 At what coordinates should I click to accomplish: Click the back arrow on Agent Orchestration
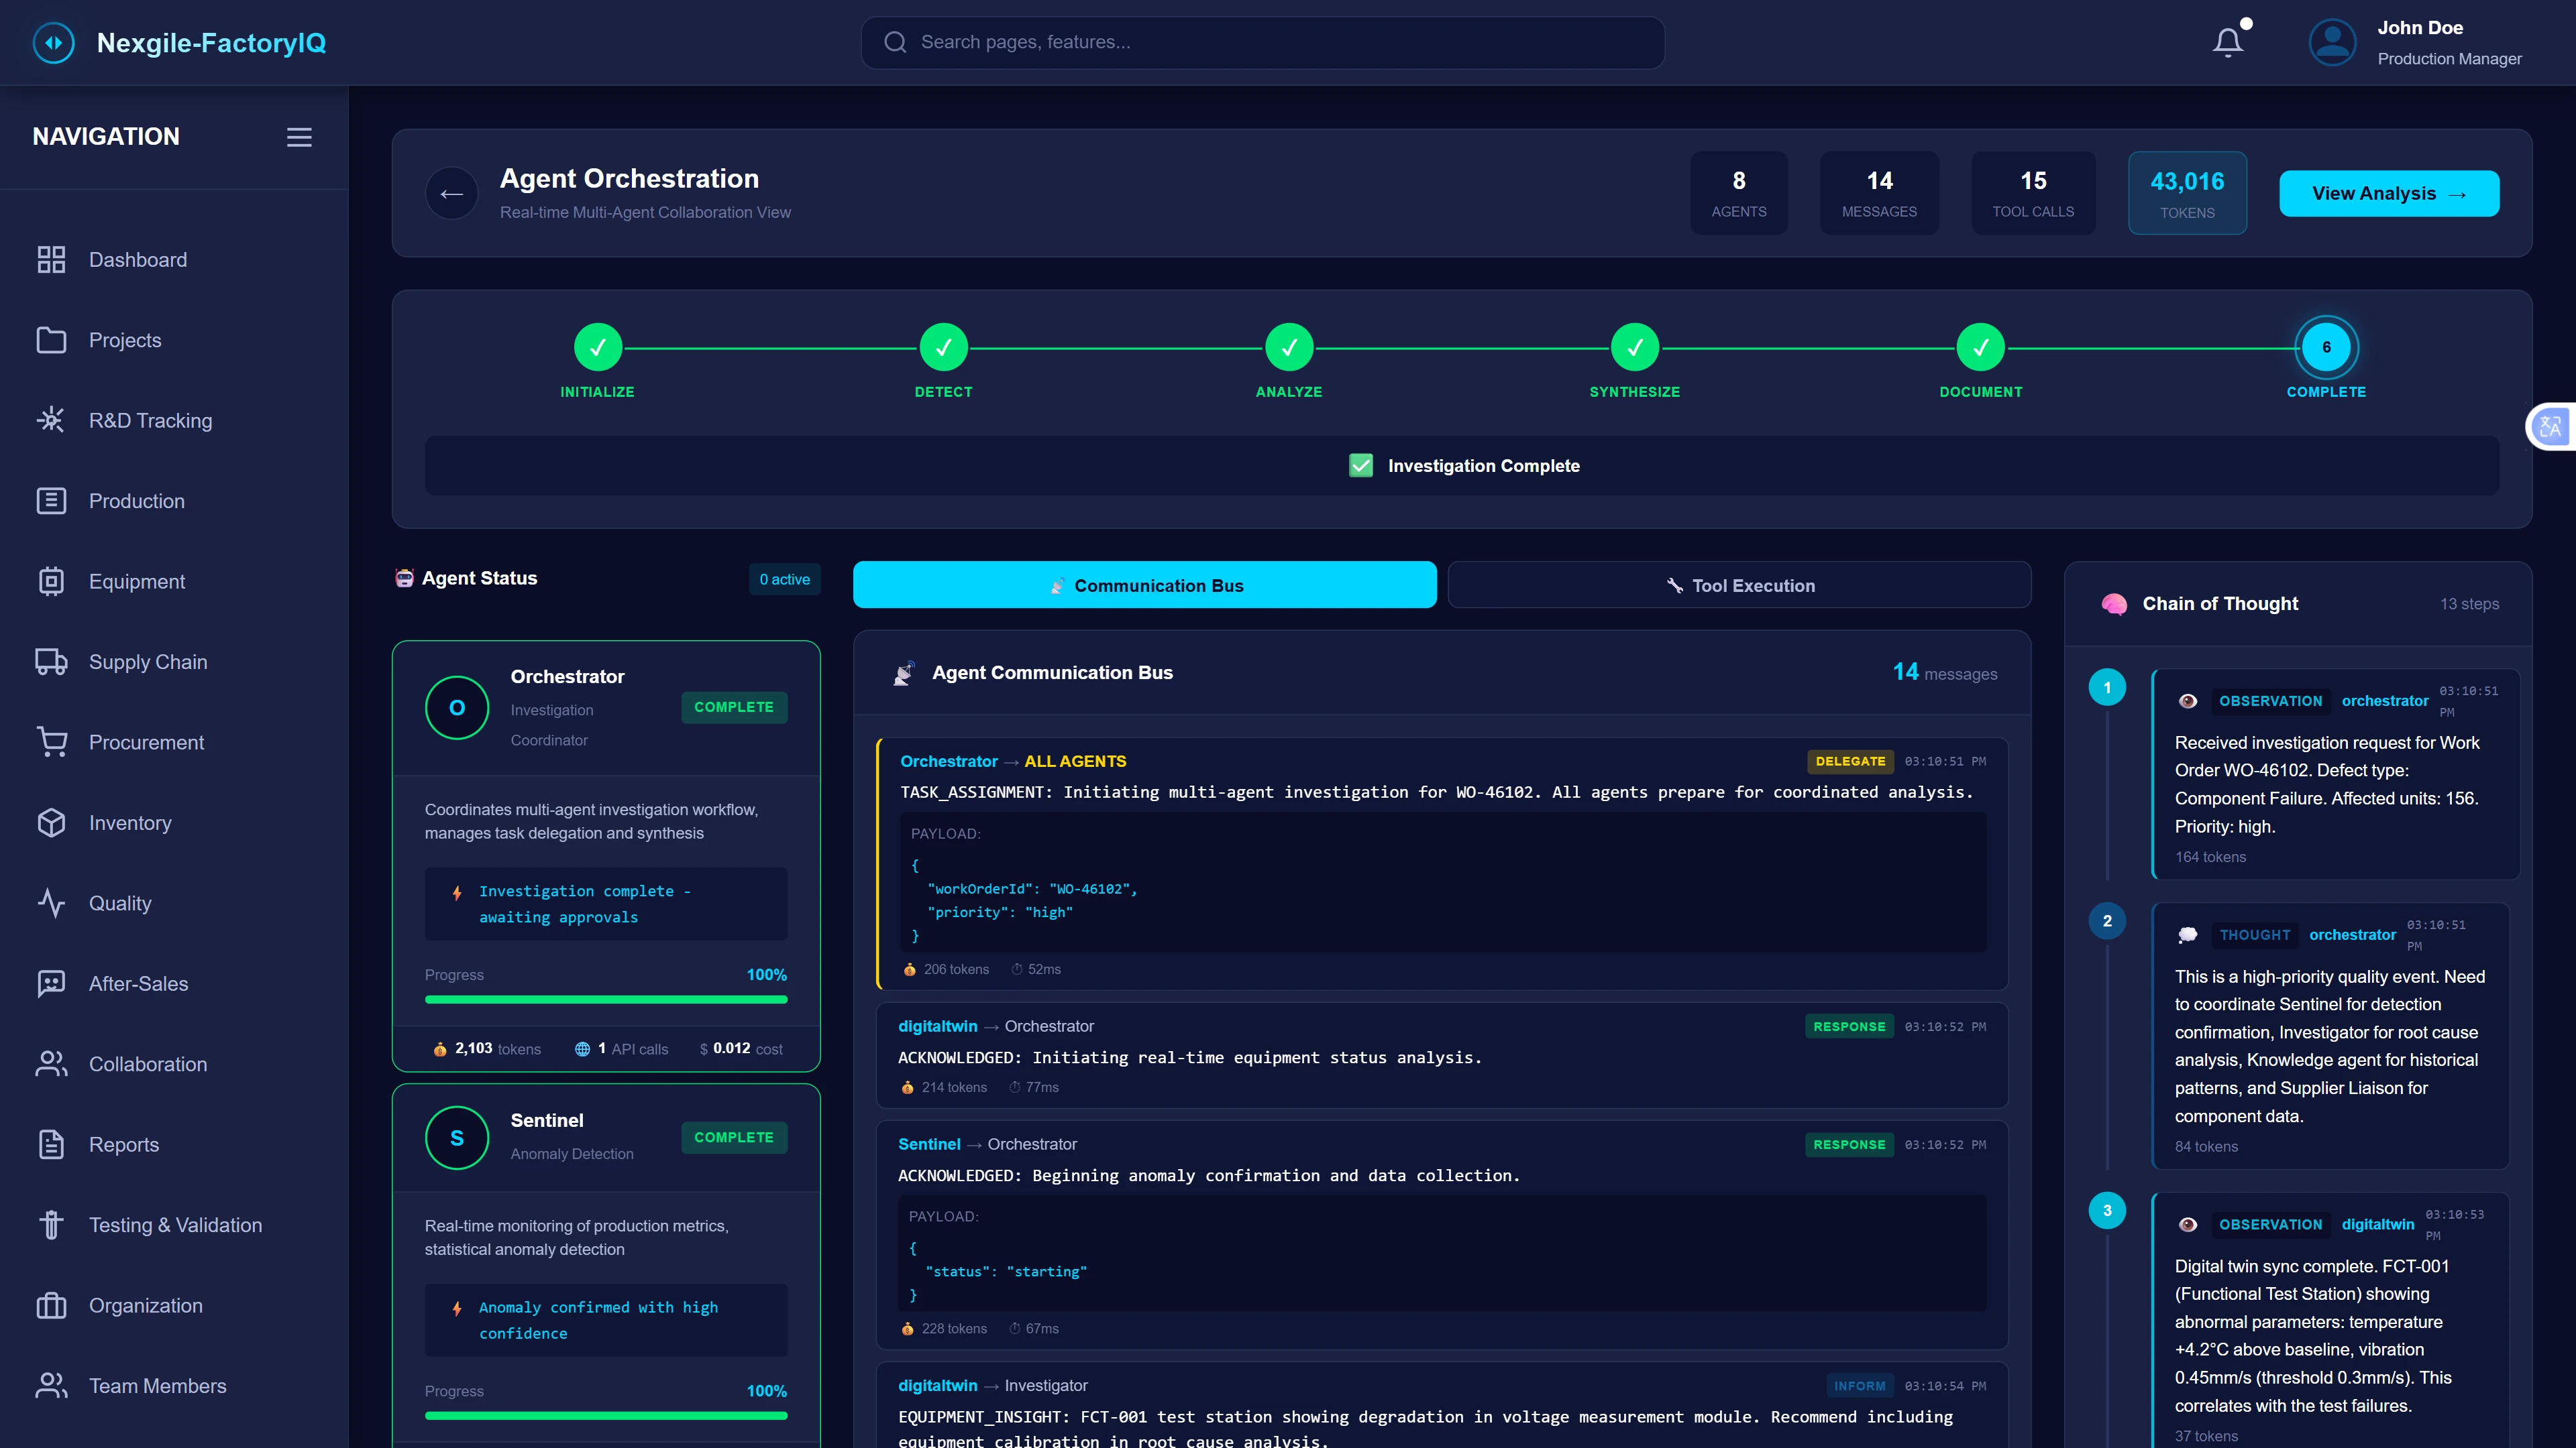(451, 192)
